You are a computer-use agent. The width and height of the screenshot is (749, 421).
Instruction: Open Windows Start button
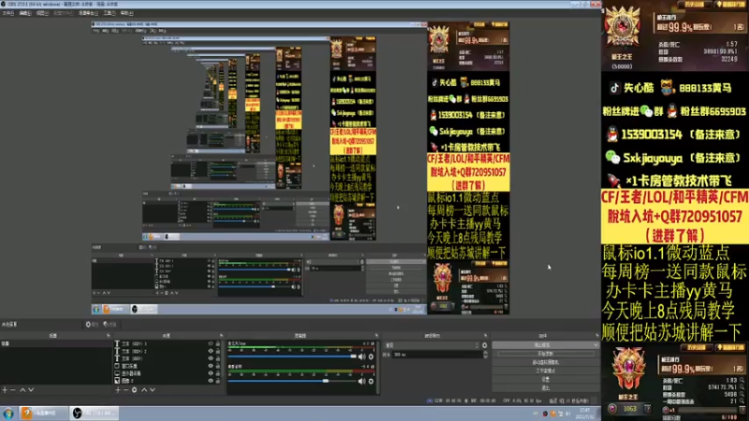pyautogui.click(x=8, y=414)
